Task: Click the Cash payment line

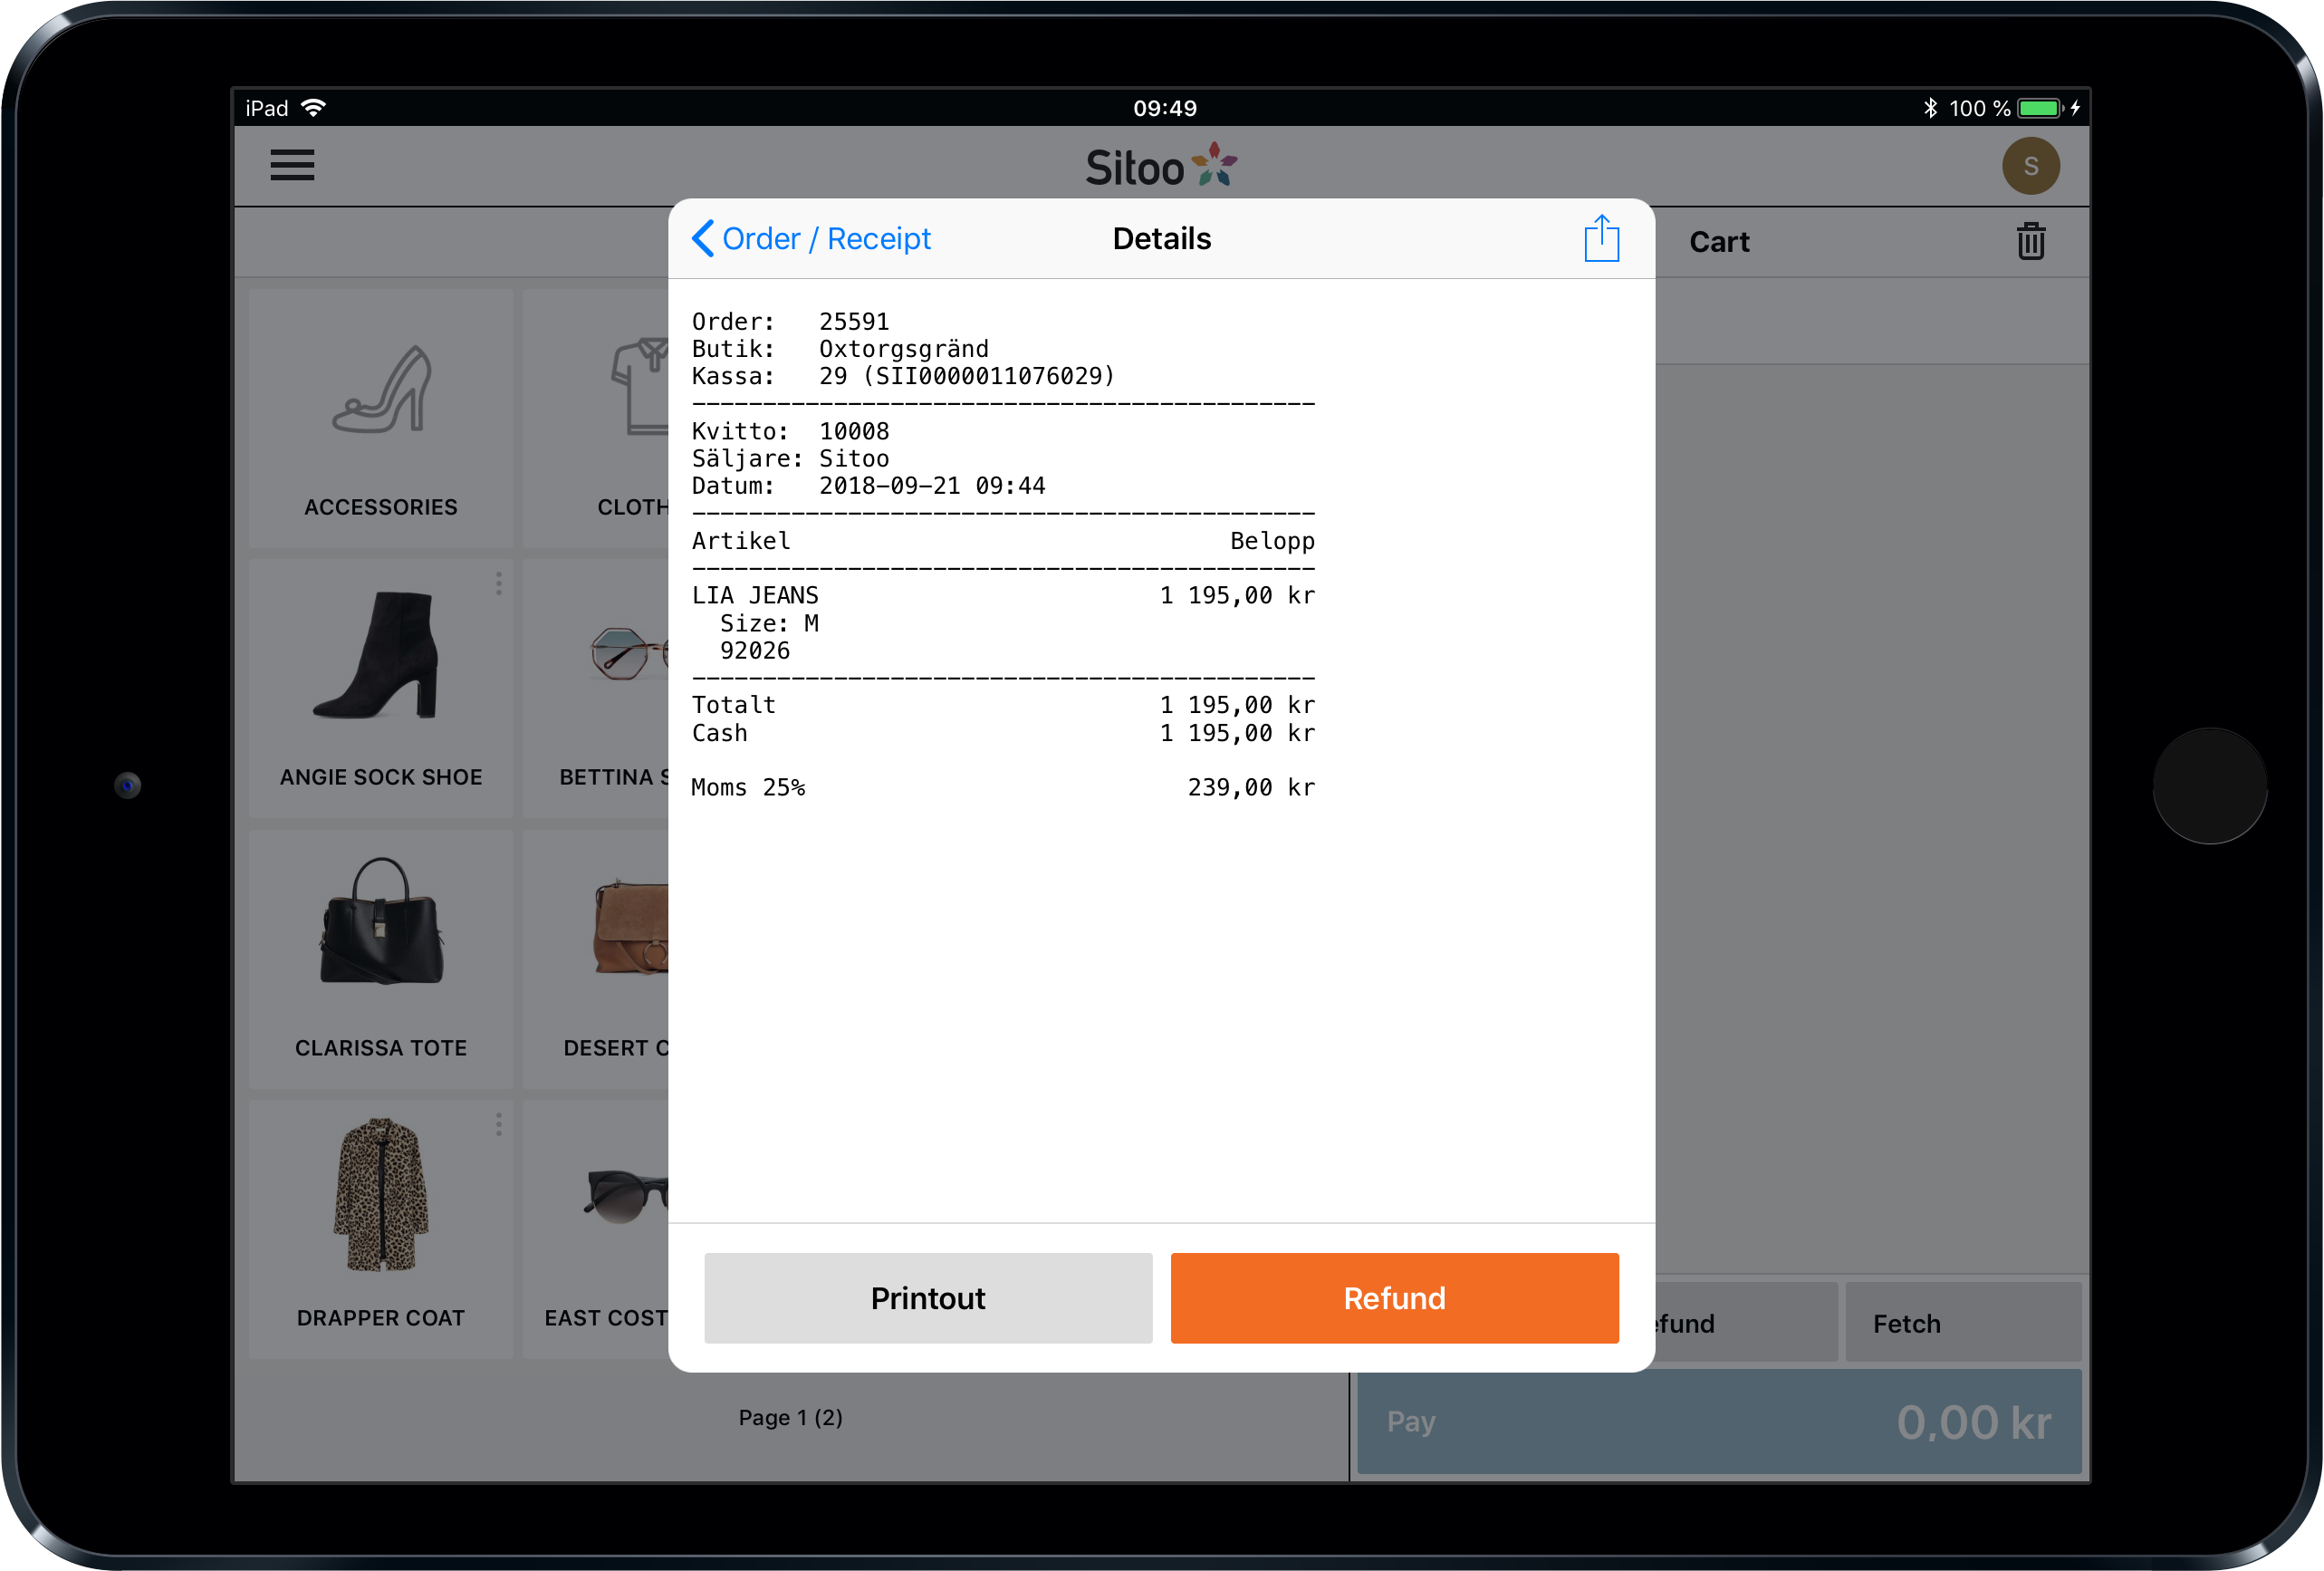Action: click(1003, 732)
